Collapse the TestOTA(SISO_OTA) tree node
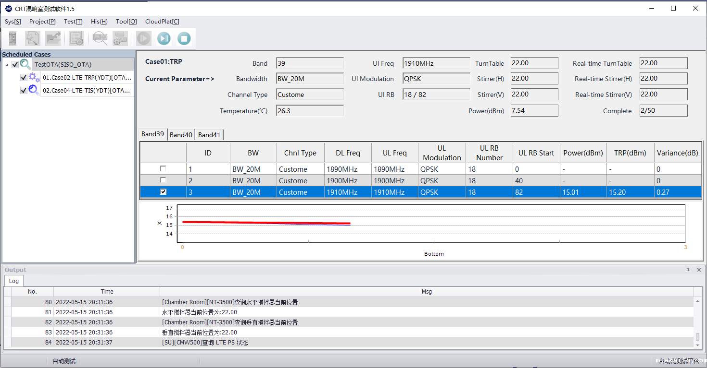Viewport: 707px width, 368px height. point(7,65)
